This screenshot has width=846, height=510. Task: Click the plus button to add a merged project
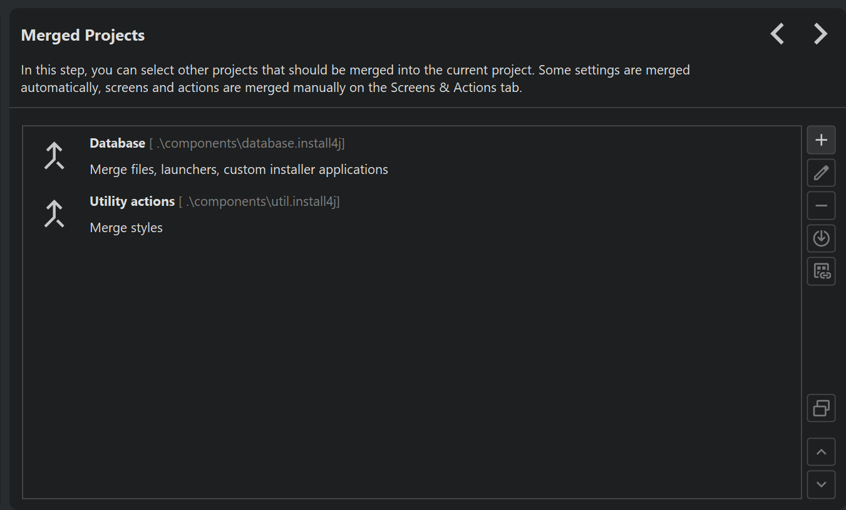click(x=821, y=140)
